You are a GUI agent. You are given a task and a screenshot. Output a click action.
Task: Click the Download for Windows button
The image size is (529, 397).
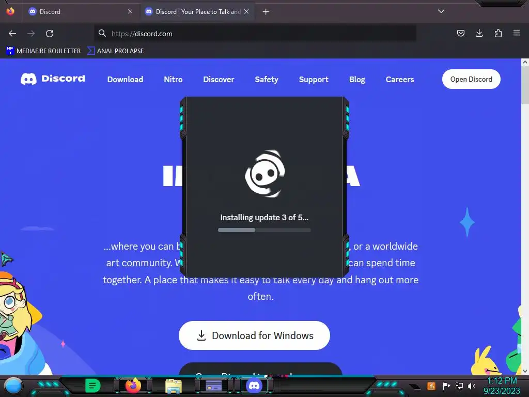pos(254,335)
